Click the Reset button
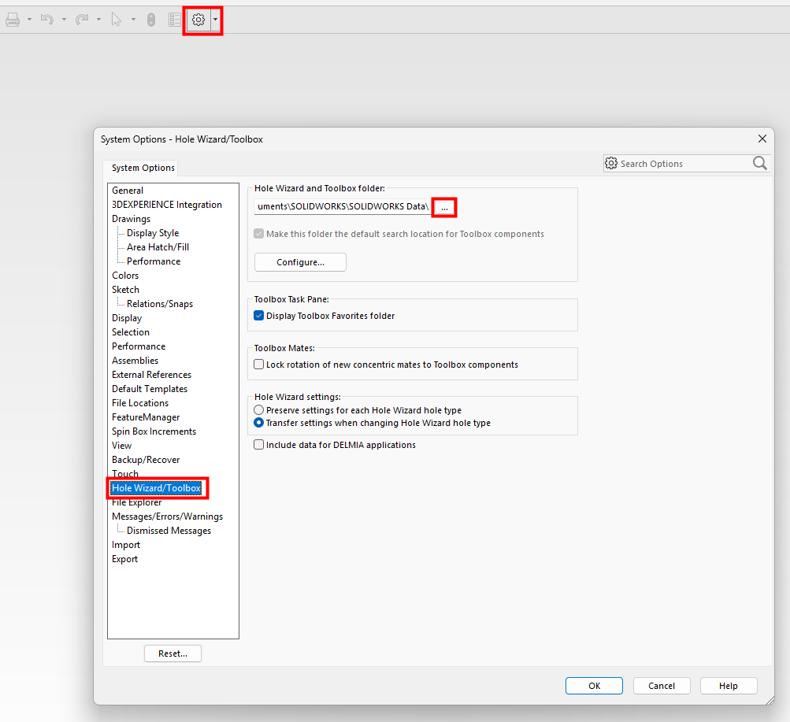The image size is (790, 722). 172,653
